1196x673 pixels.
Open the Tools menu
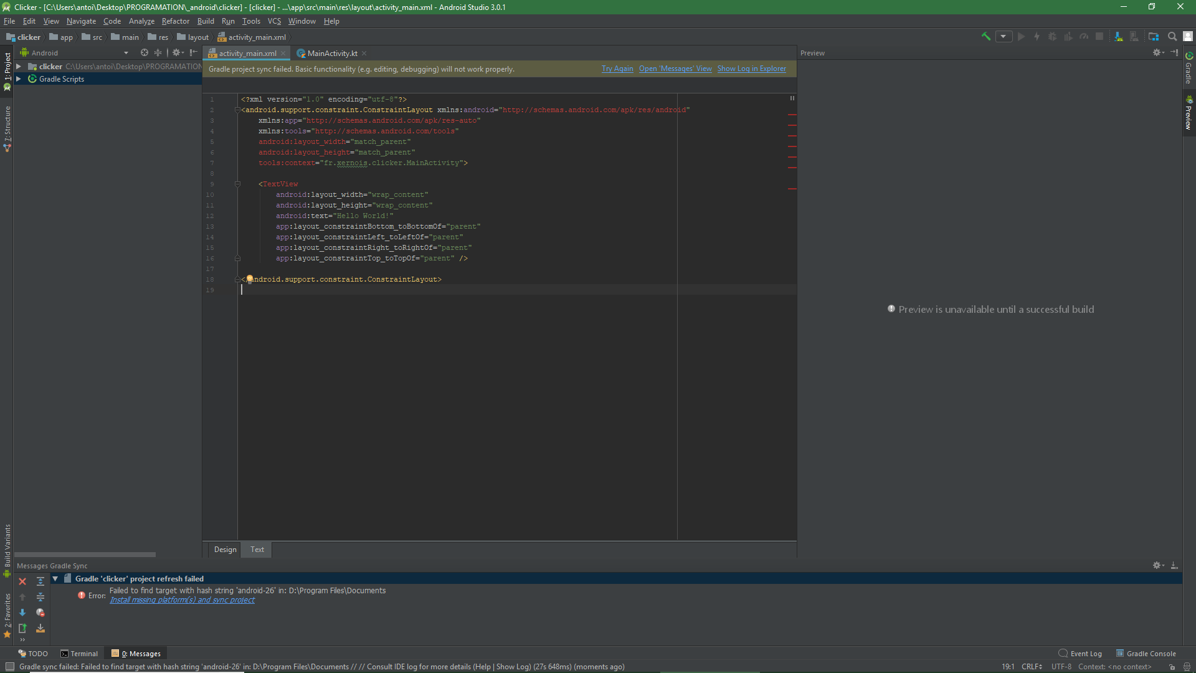click(x=251, y=21)
